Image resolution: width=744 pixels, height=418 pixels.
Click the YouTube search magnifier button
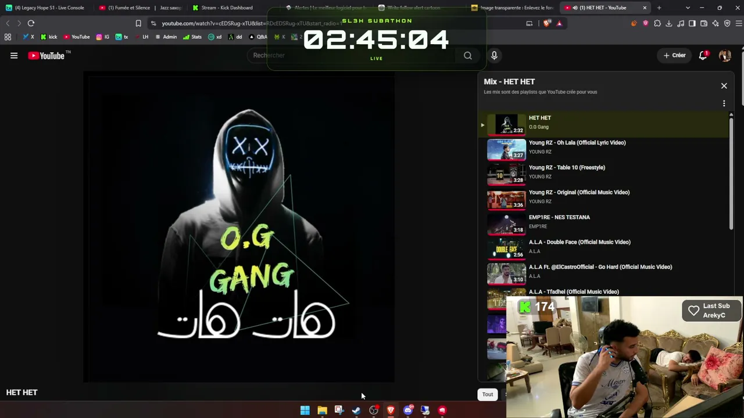[468, 56]
